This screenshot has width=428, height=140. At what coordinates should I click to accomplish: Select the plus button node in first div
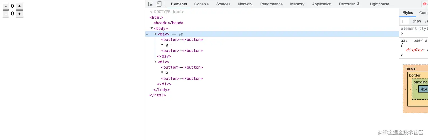[182, 51]
